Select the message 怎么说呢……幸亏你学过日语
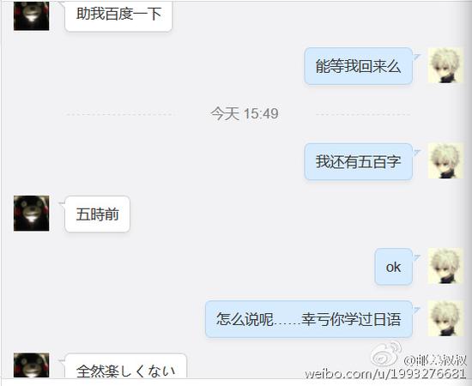 (309, 319)
